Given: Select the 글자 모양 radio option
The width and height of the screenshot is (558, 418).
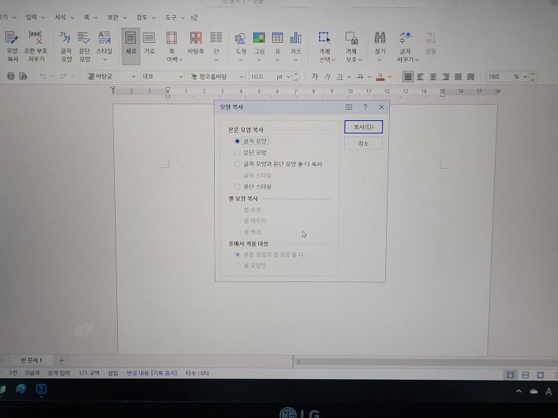Looking at the screenshot, I should click(x=252, y=141).
